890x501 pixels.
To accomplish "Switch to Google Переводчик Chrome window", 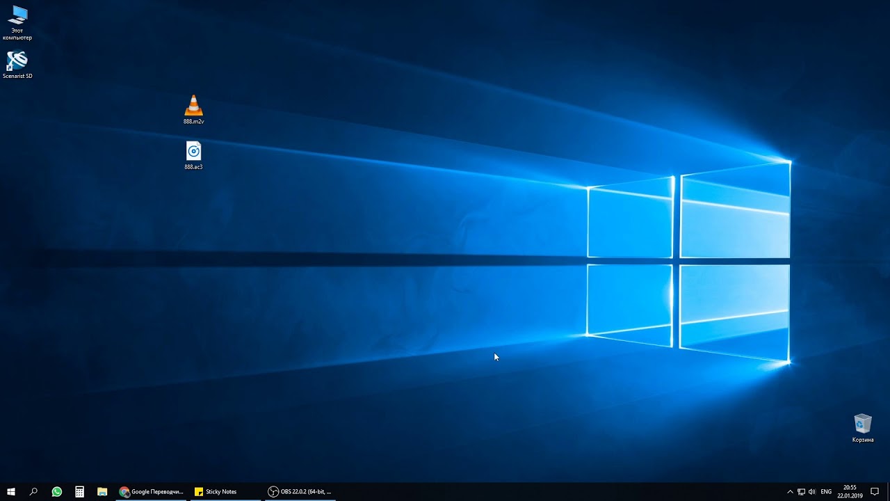I will point(152,491).
